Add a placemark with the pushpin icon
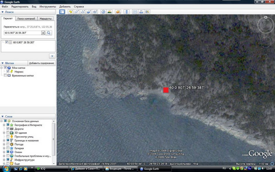Screen dimensions: 275x172 71,12
